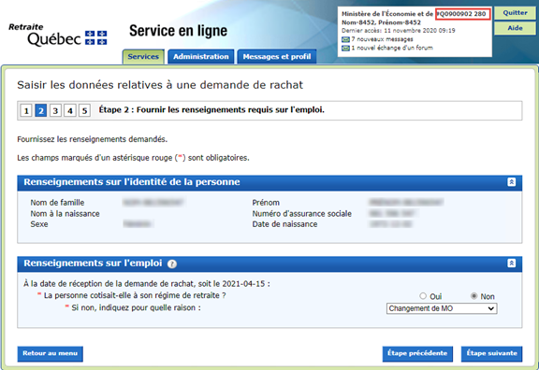Click the Service en ligne heading

[178, 31]
